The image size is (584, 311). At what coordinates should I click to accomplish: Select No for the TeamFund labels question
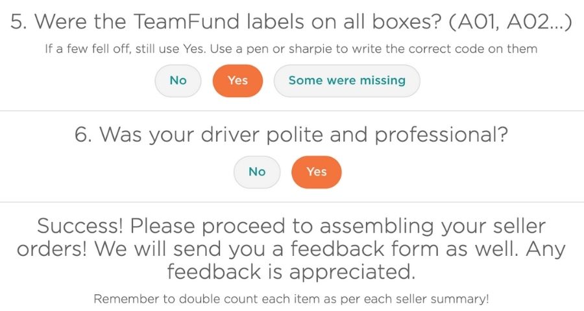(178, 81)
